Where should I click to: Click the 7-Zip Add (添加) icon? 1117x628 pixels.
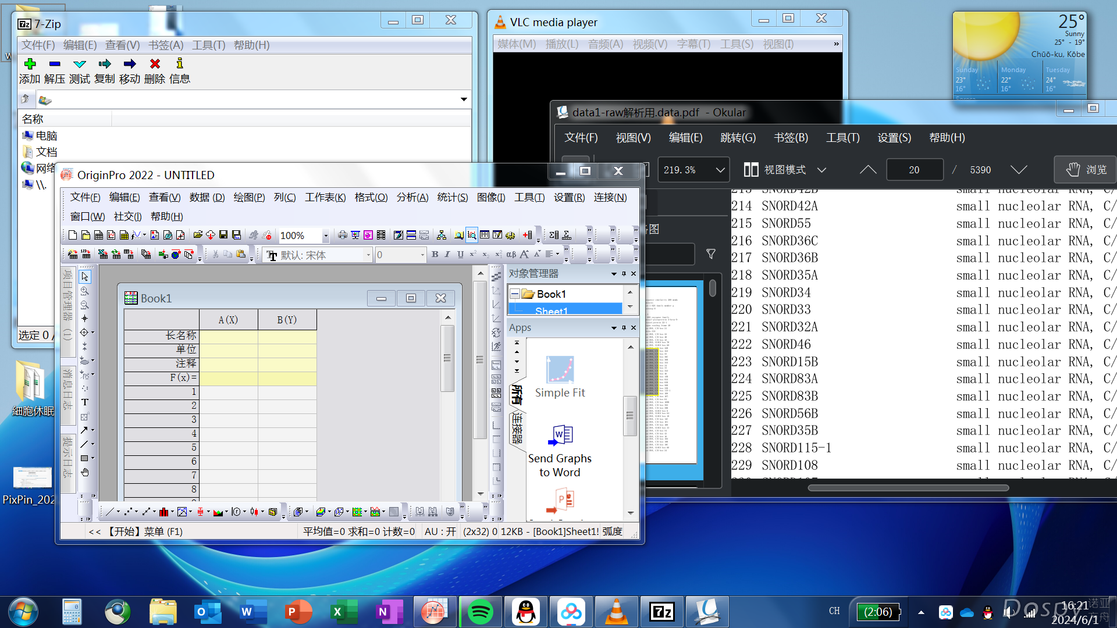(30, 64)
